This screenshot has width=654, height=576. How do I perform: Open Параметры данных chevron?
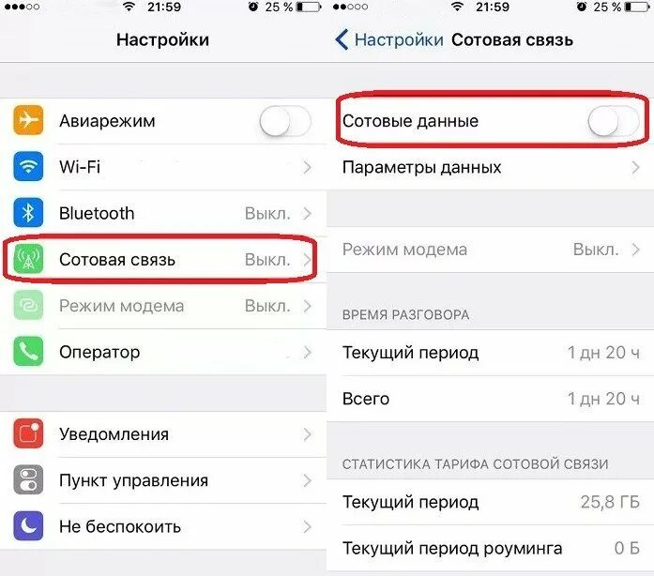(x=635, y=167)
